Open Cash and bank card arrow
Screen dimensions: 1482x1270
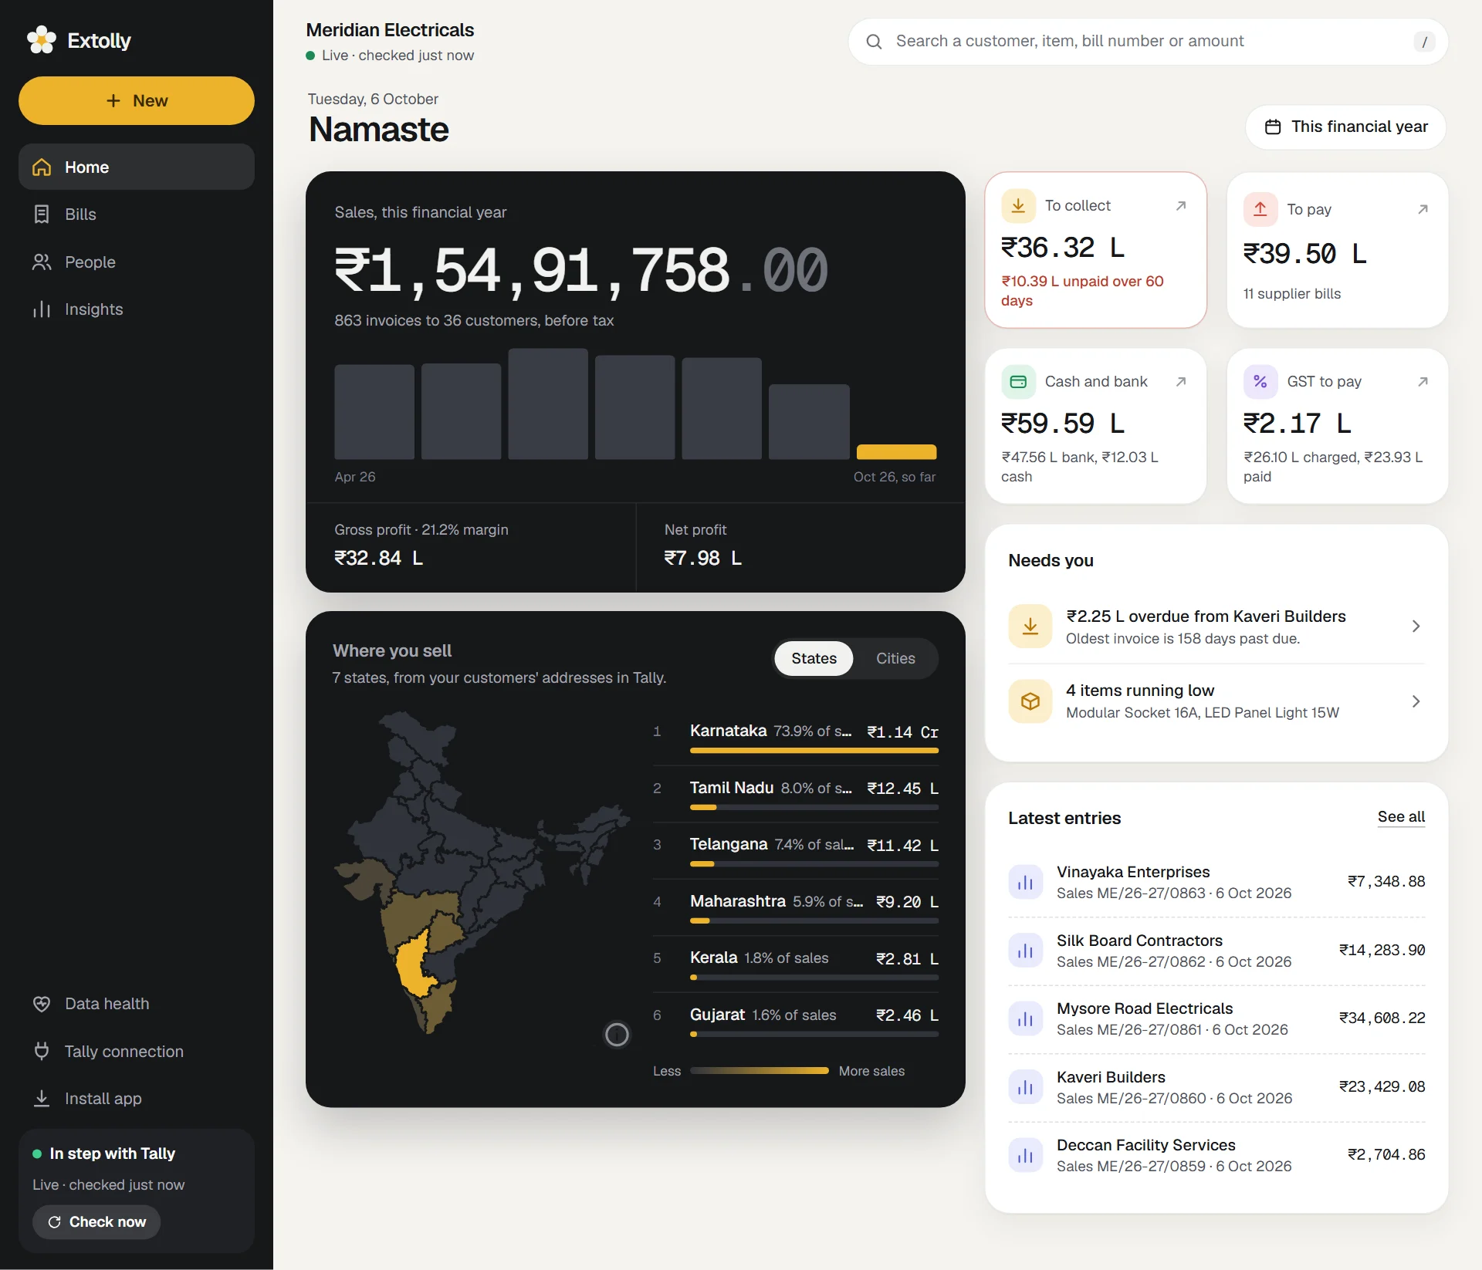click(x=1181, y=382)
